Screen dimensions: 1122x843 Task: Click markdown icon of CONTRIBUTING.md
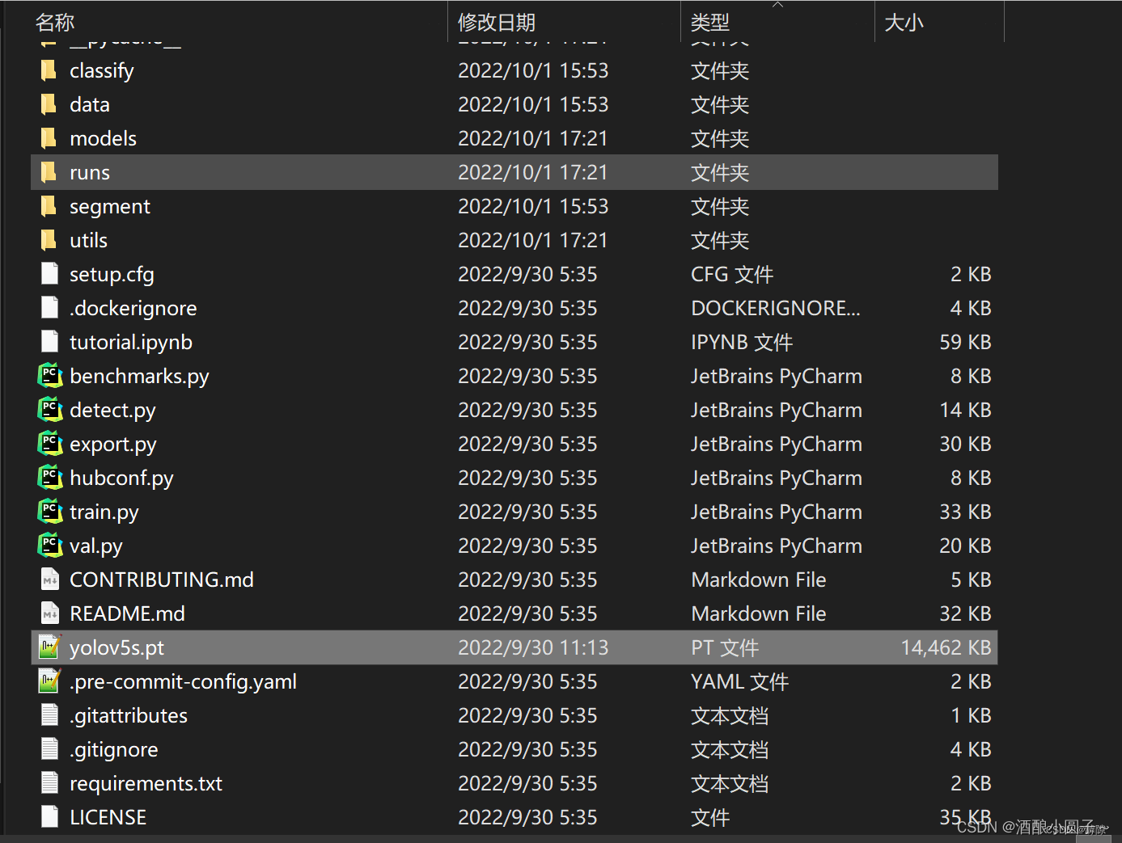[x=49, y=580]
